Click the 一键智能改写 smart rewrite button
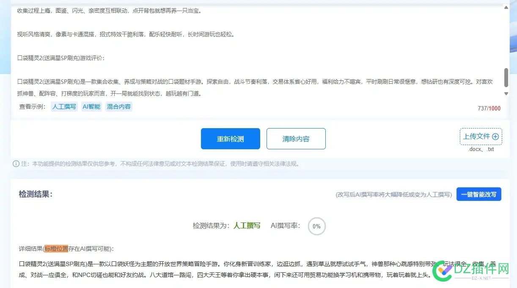Viewport: 517px width, 288px height. [x=478, y=194]
